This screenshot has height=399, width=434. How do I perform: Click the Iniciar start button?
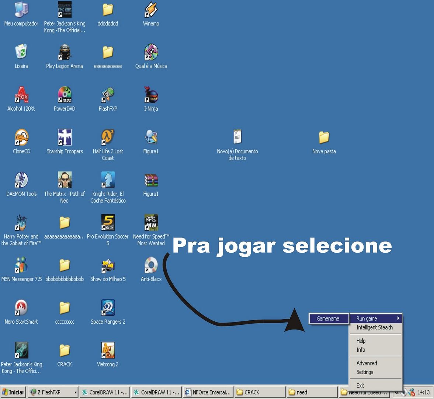coord(13,392)
